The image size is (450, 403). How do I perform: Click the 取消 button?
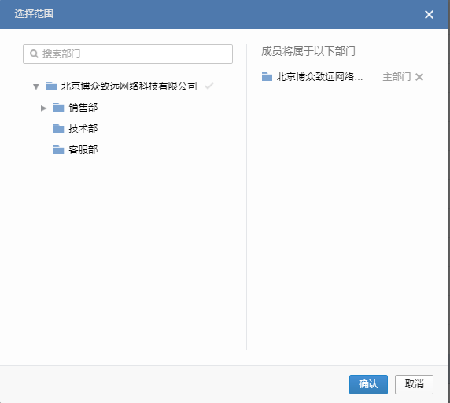pos(414,384)
